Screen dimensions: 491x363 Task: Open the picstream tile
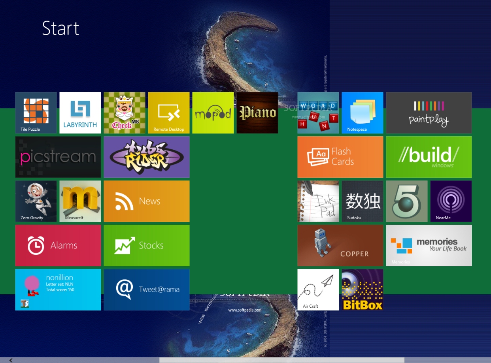(x=58, y=157)
